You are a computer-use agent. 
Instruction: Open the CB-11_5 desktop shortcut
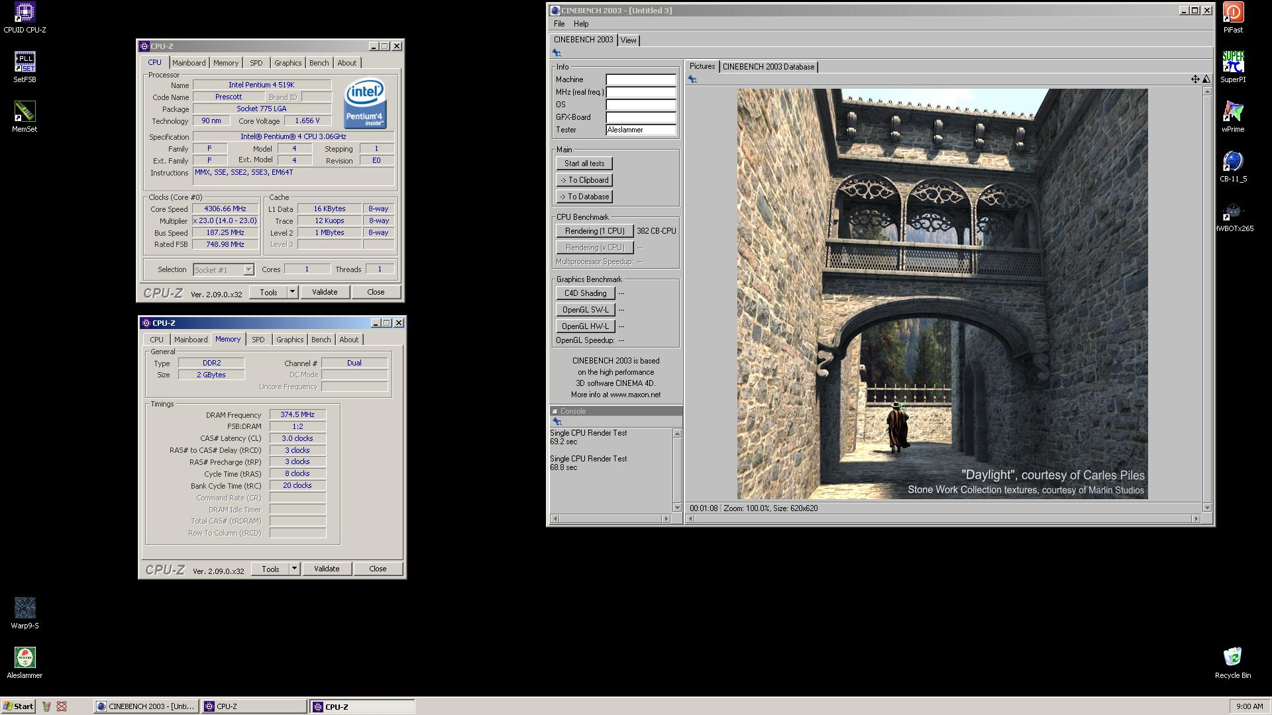[x=1233, y=166]
